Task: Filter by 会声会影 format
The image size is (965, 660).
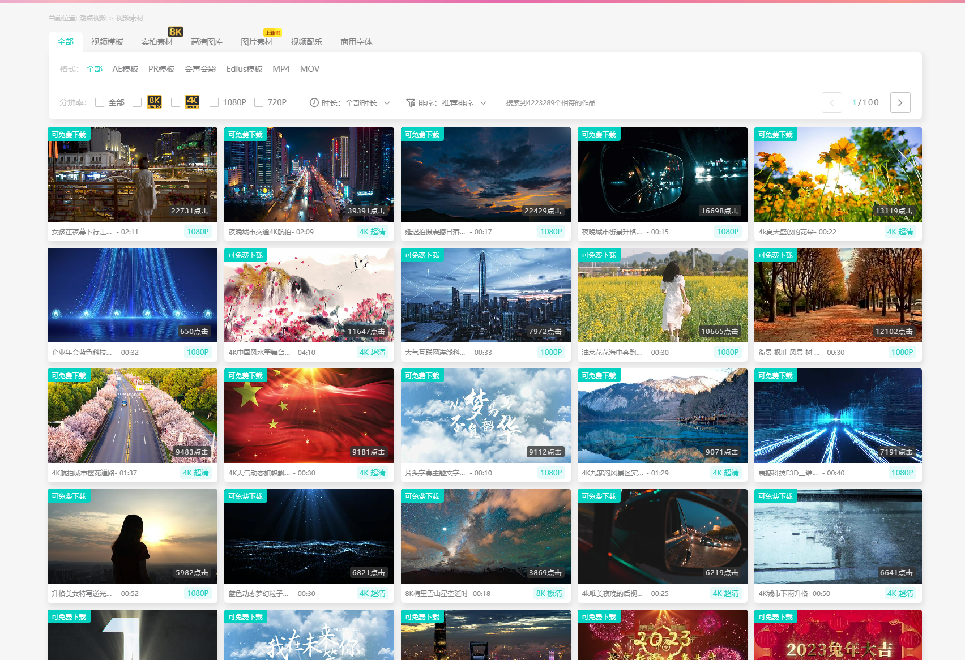Action: pos(200,69)
